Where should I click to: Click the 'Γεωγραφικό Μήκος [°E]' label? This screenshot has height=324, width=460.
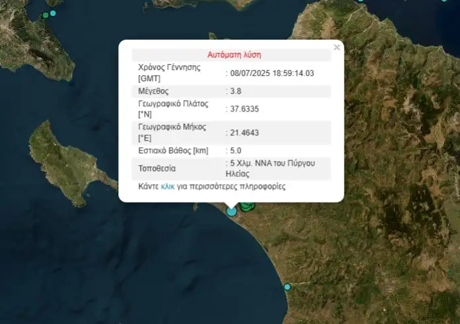(172, 133)
